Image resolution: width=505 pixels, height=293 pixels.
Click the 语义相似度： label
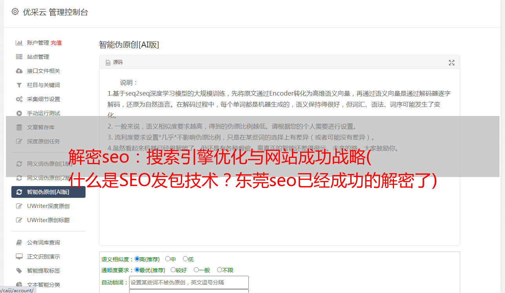tap(118, 259)
